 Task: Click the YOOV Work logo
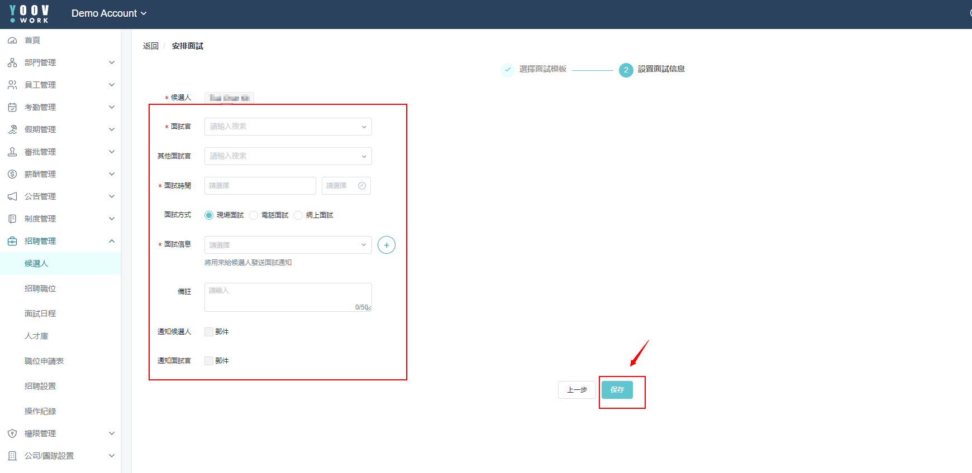[29, 14]
